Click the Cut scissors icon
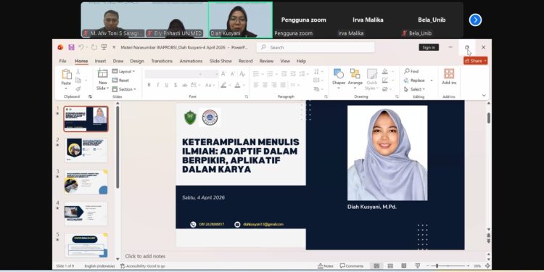544x272 pixels. 78,72
